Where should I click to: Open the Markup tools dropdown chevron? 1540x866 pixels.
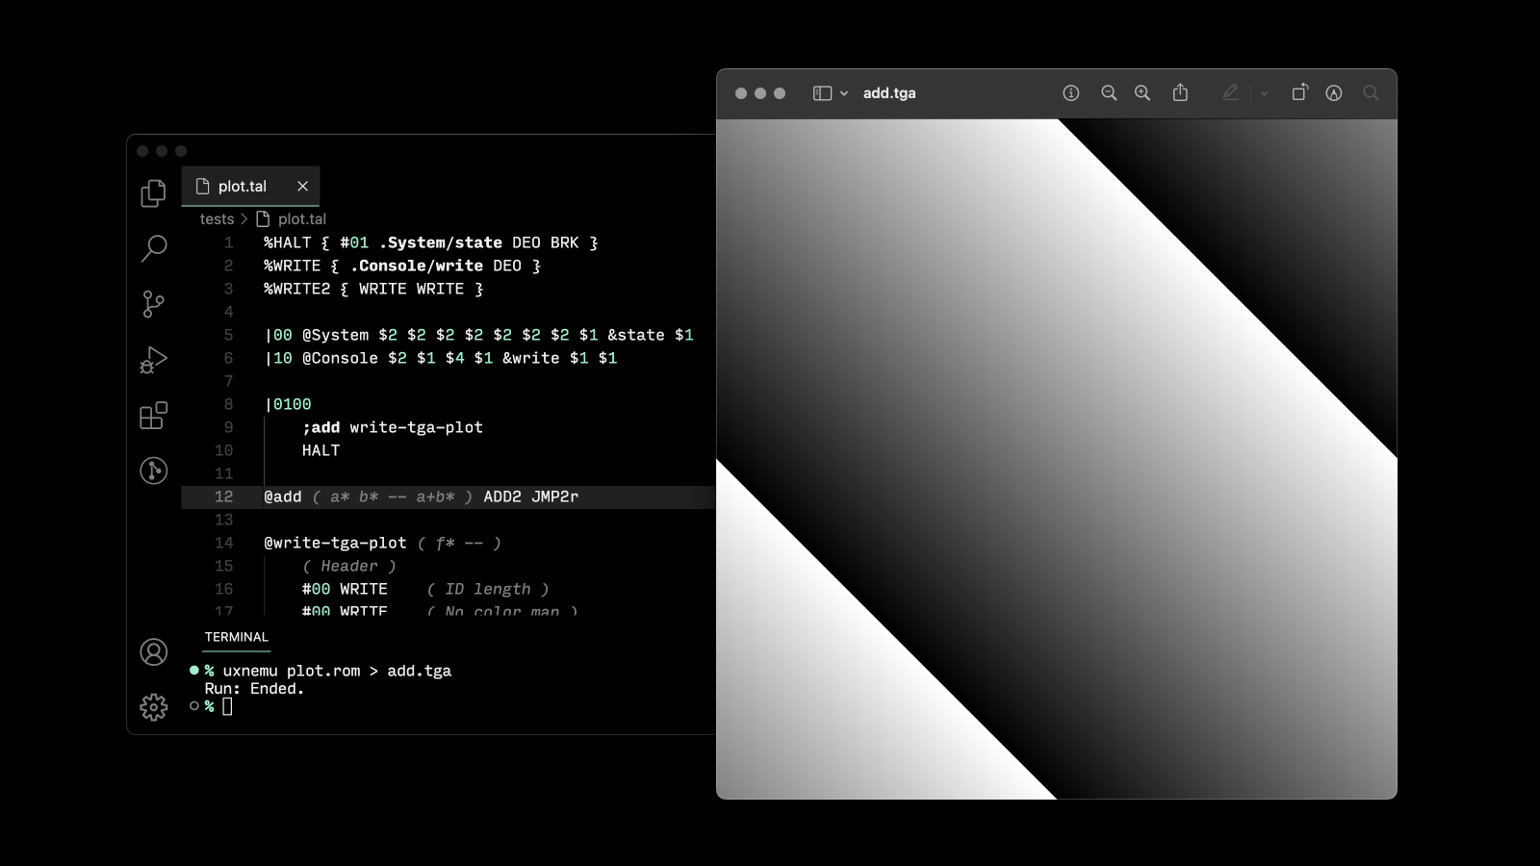coord(1264,93)
